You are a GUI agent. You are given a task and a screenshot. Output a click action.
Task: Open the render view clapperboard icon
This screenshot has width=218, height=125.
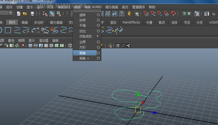click(207, 14)
